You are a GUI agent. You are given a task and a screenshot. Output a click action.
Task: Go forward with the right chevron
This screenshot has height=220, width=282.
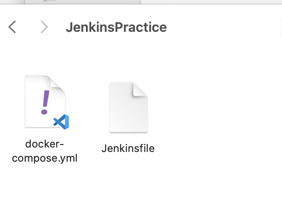click(x=44, y=27)
